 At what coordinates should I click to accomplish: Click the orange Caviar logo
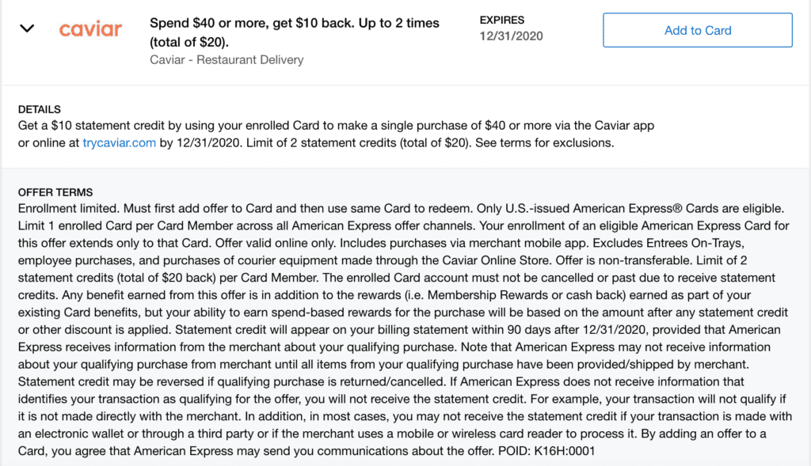pos(90,29)
